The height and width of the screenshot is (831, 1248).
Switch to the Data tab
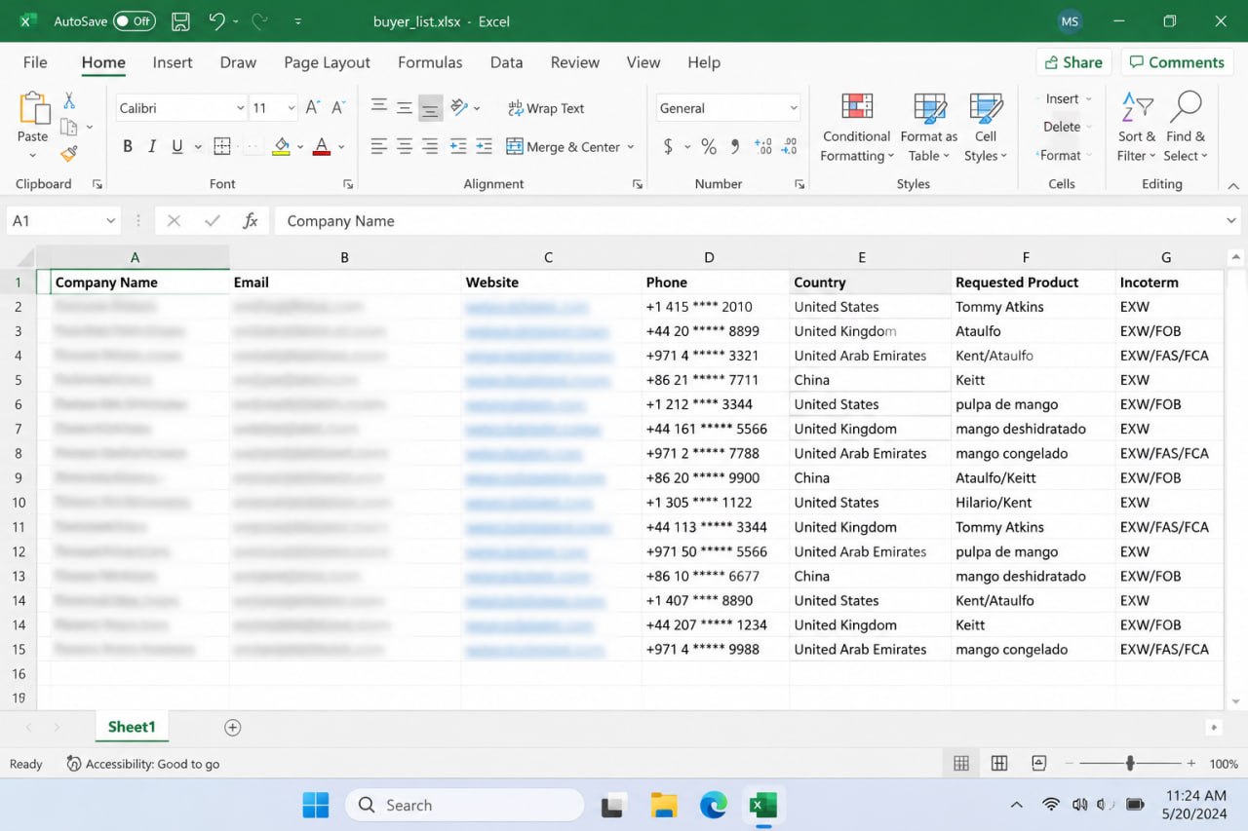coord(506,62)
